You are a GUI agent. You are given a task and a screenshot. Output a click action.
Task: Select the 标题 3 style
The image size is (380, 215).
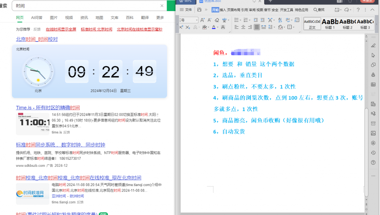pyautogui.click(x=365, y=24)
